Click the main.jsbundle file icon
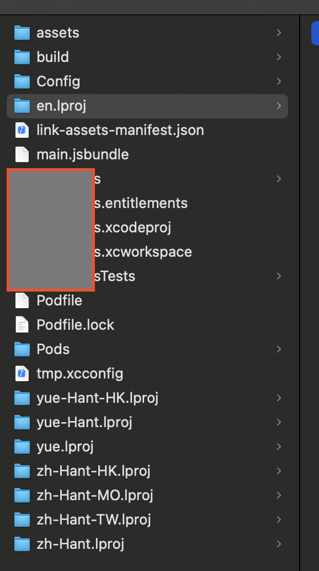Image resolution: width=319 pixels, height=571 pixels. [22, 154]
